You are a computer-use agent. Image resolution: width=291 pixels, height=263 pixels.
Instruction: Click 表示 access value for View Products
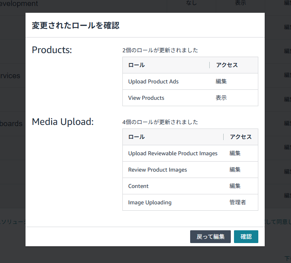coord(221,98)
